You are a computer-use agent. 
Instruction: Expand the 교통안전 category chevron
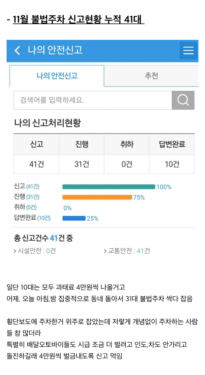tap(105, 250)
